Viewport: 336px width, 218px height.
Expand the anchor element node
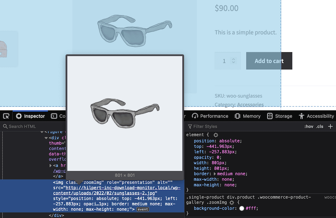pos(51,165)
